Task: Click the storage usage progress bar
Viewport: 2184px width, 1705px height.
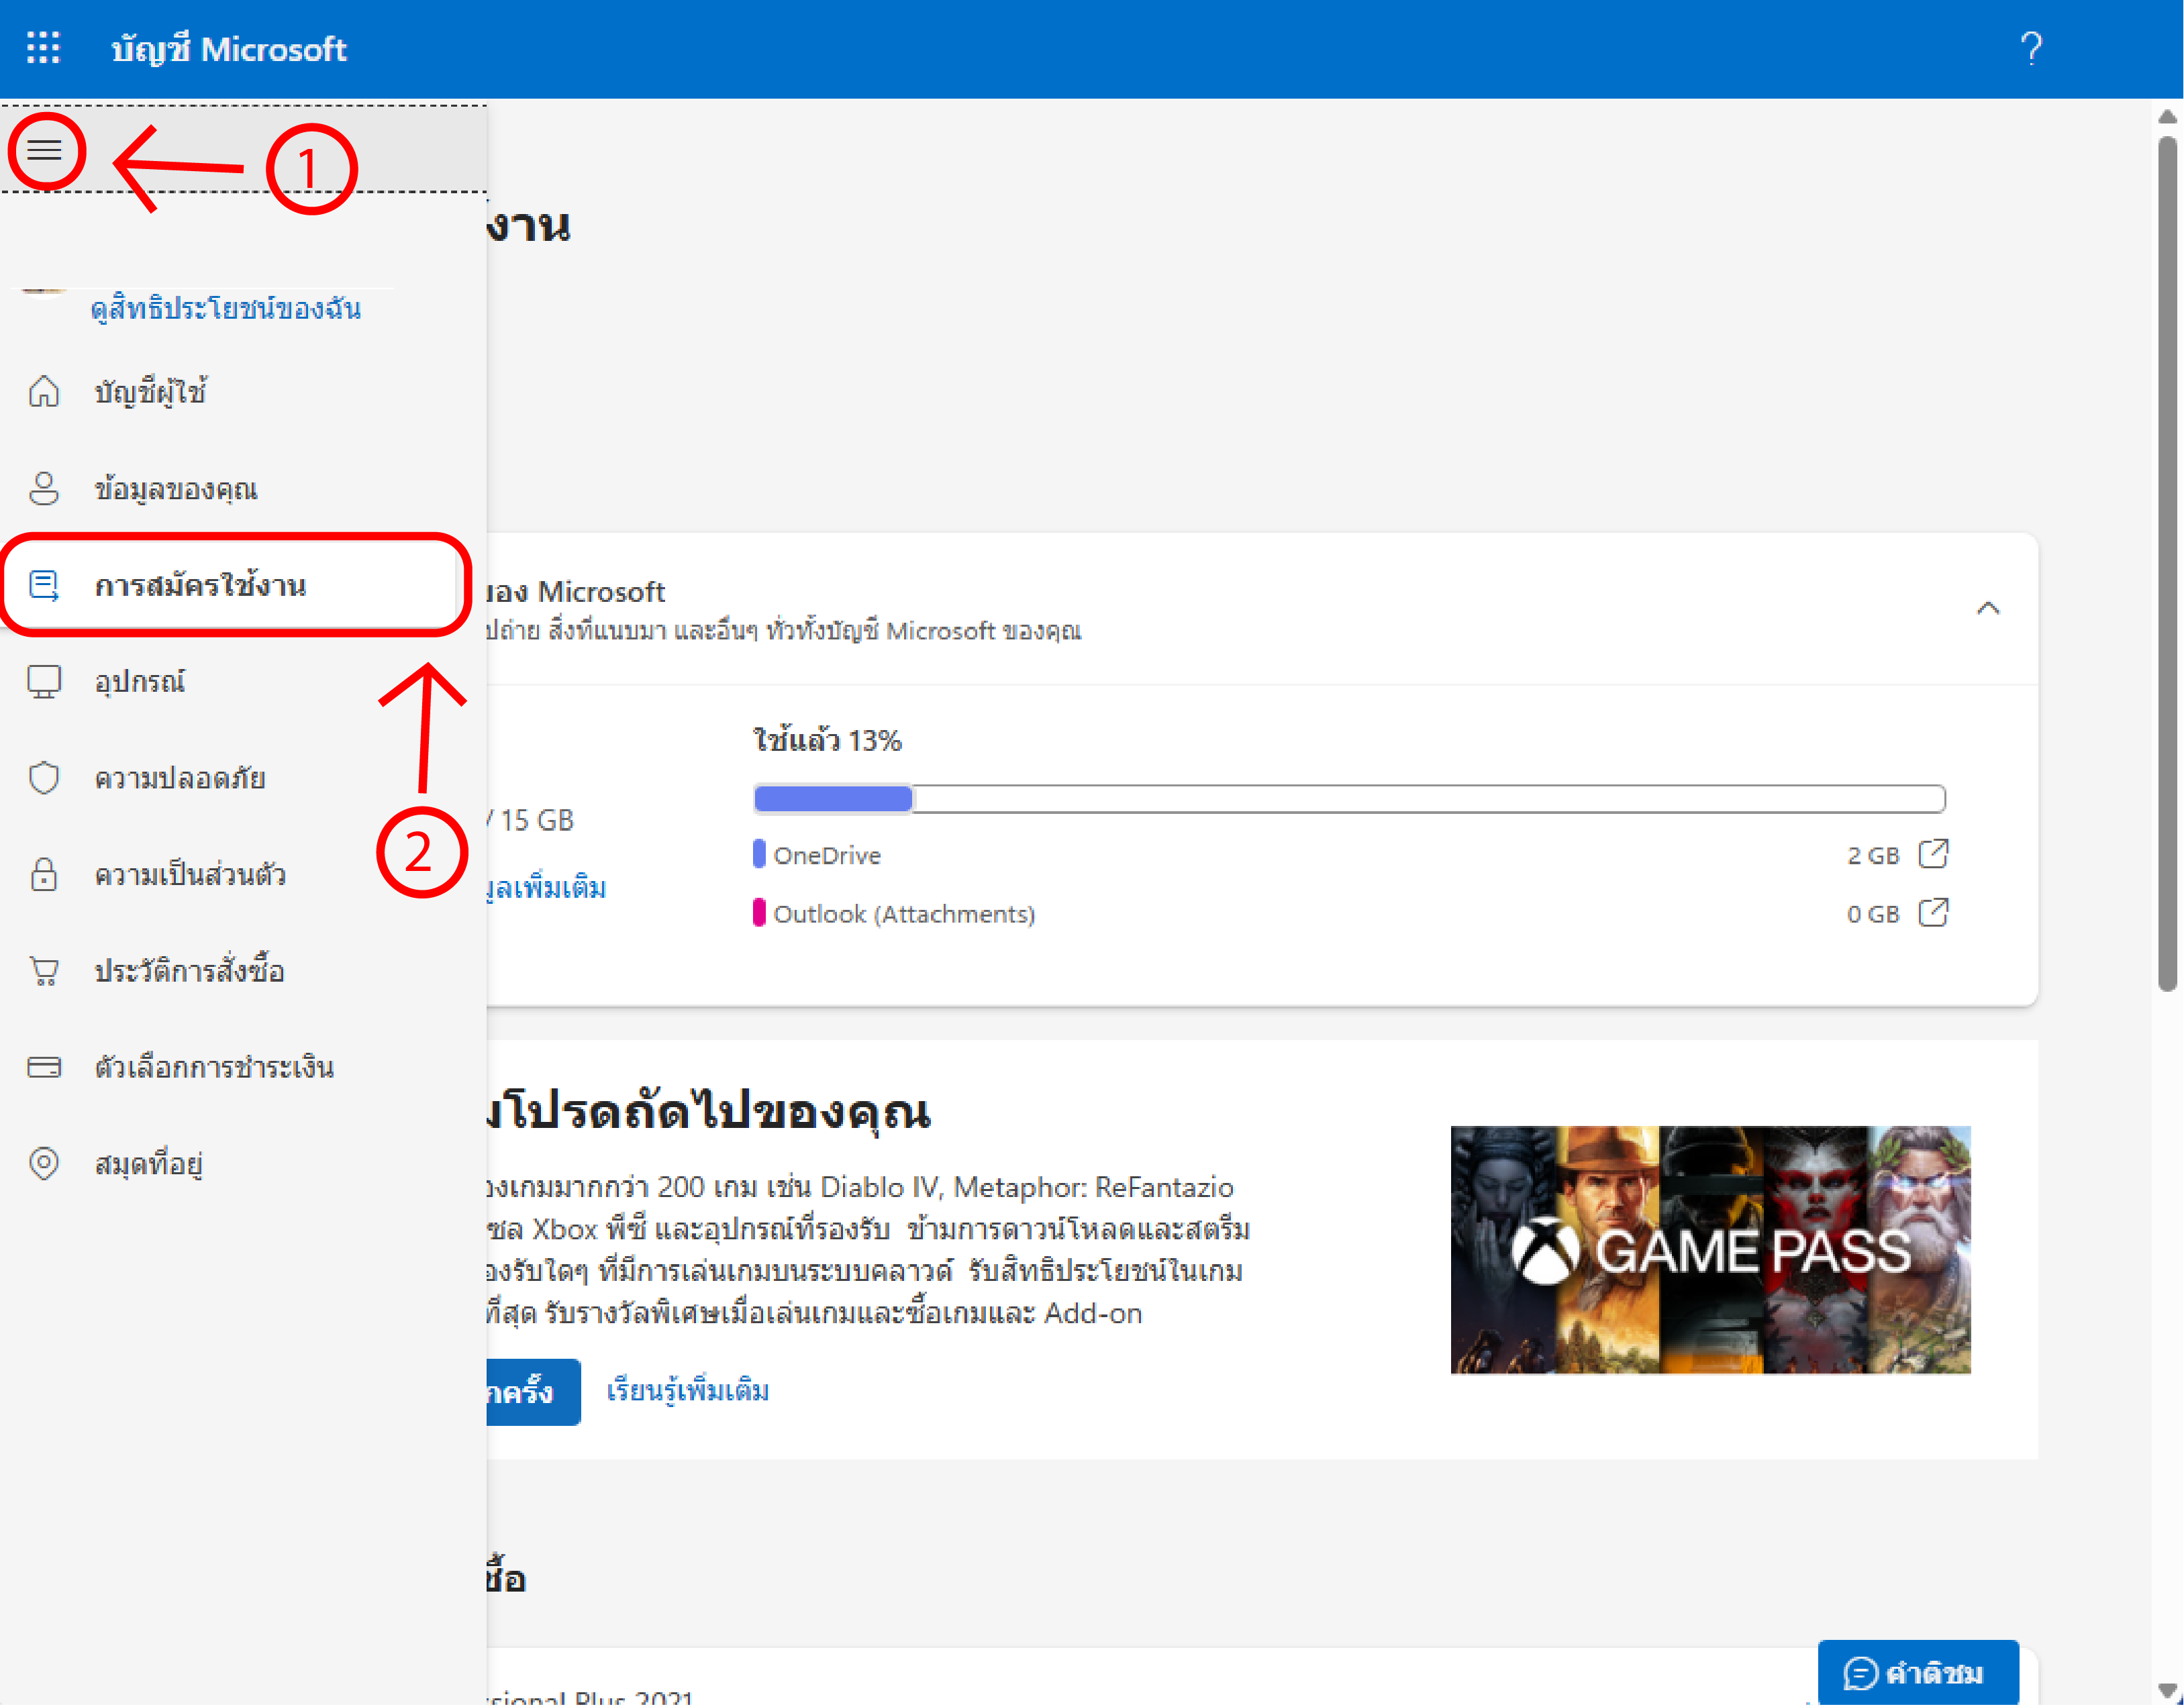Action: tap(1349, 798)
